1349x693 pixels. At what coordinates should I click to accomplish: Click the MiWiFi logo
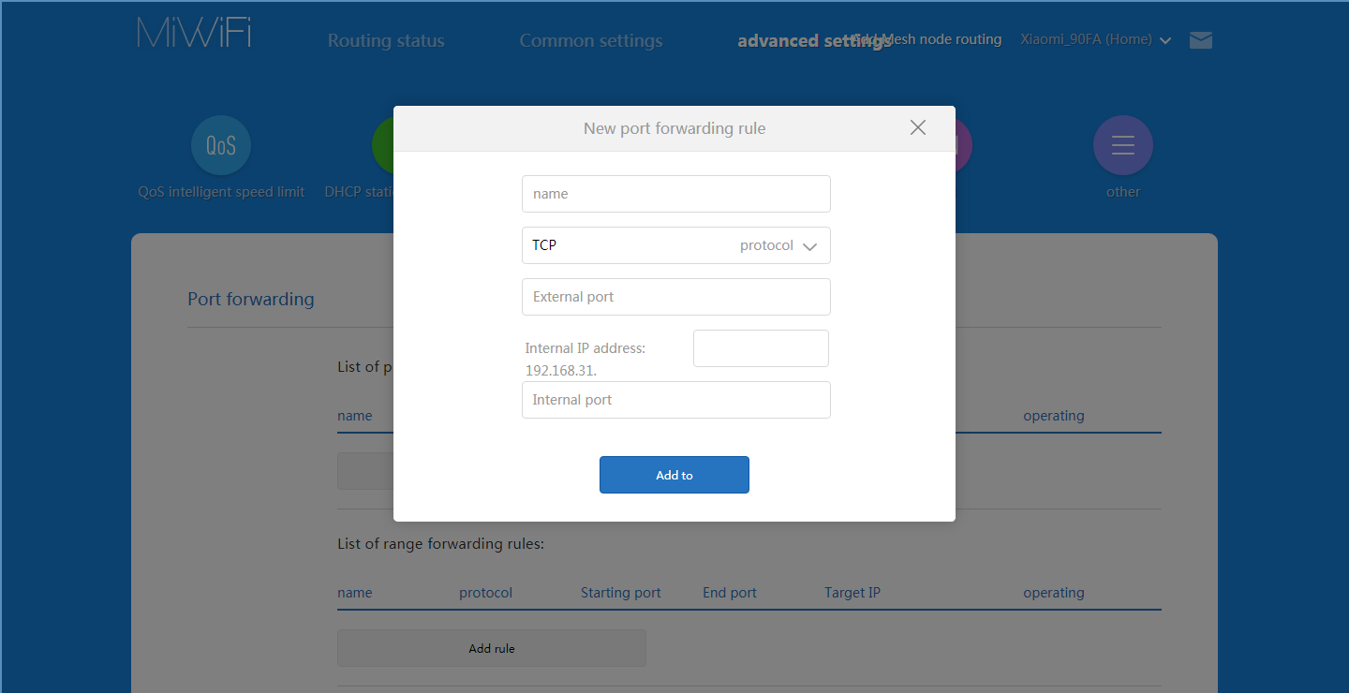point(194,33)
